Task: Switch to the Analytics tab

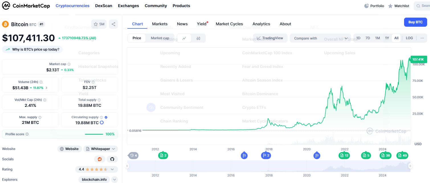Action: tap(261, 24)
